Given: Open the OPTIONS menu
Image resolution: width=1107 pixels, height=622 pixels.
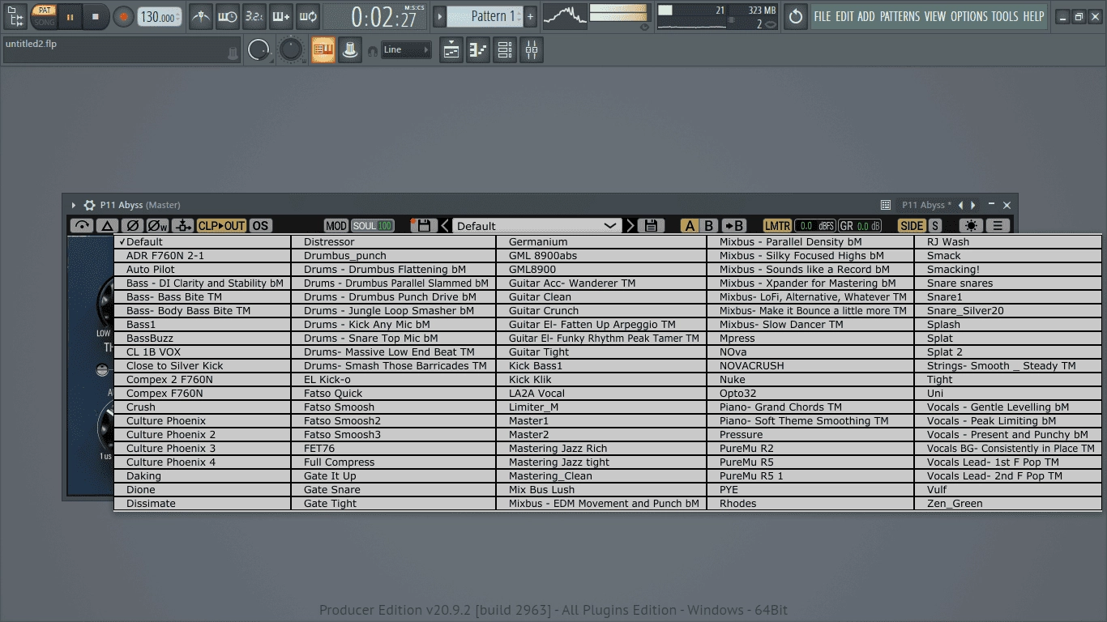Looking at the screenshot, I should point(969,16).
